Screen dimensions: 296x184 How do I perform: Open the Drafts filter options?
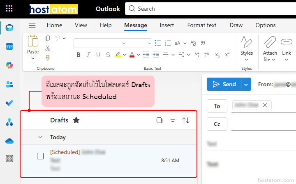173,120
